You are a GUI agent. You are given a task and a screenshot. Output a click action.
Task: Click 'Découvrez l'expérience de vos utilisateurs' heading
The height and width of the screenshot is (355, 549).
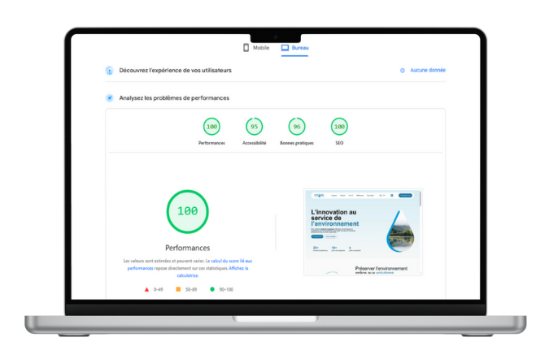click(x=175, y=71)
